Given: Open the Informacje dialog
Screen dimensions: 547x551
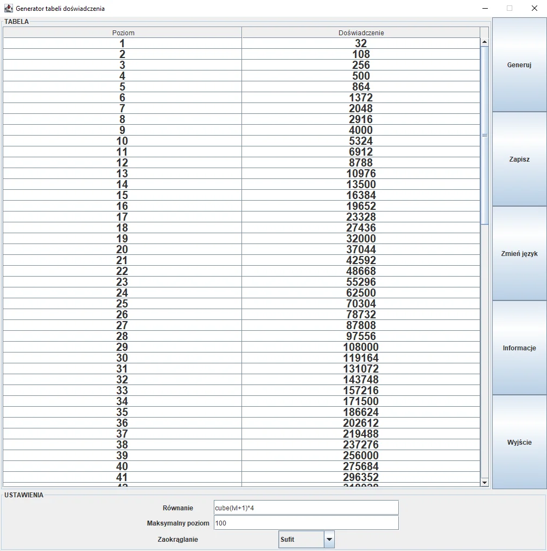Looking at the screenshot, I should click(x=519, y=348).
